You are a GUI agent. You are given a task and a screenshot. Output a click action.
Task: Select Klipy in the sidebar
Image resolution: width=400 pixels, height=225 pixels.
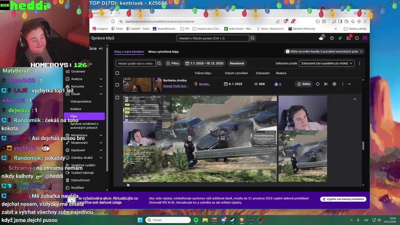(84, 116)
